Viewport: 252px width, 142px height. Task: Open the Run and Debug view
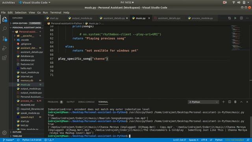click(4, 48)
